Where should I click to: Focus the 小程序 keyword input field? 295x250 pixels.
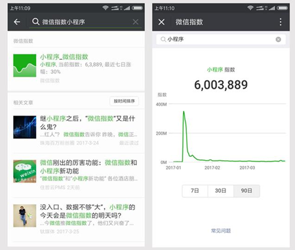tap(221, 39)
